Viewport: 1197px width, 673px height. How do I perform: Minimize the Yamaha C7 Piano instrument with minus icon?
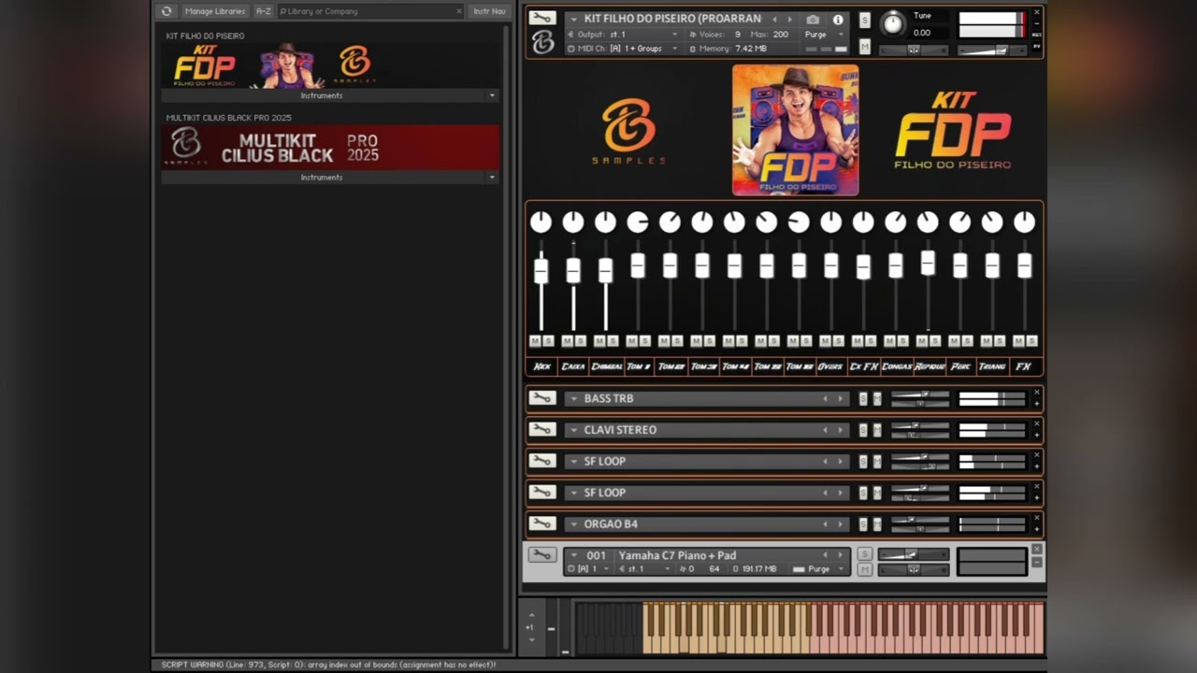coord(1036,562)
